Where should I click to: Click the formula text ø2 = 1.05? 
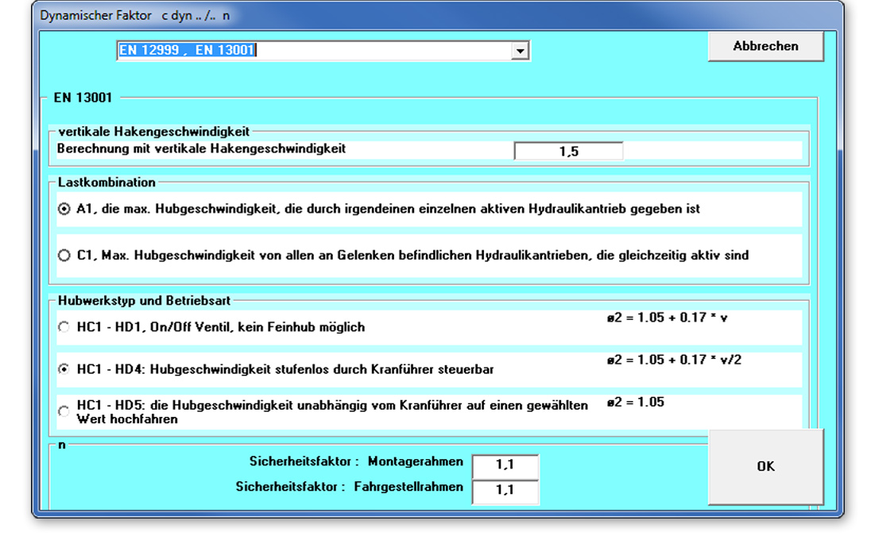tap(636, 402)
